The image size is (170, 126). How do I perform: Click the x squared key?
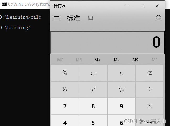[93, 89]
